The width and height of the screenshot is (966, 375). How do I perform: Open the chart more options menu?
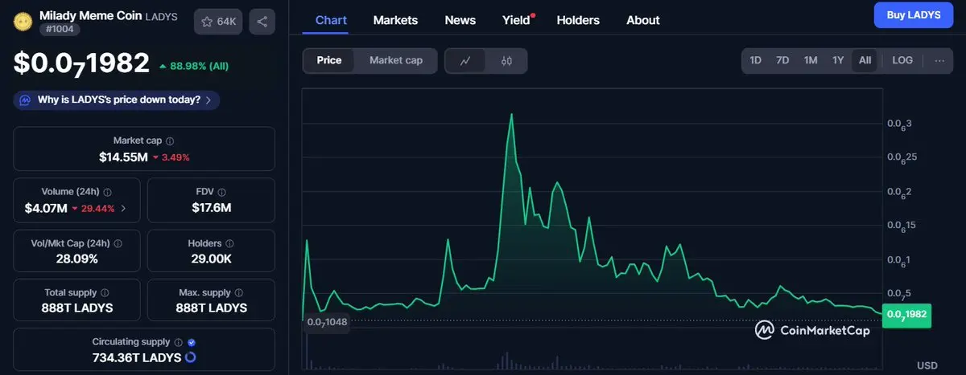tap(939, 60)
